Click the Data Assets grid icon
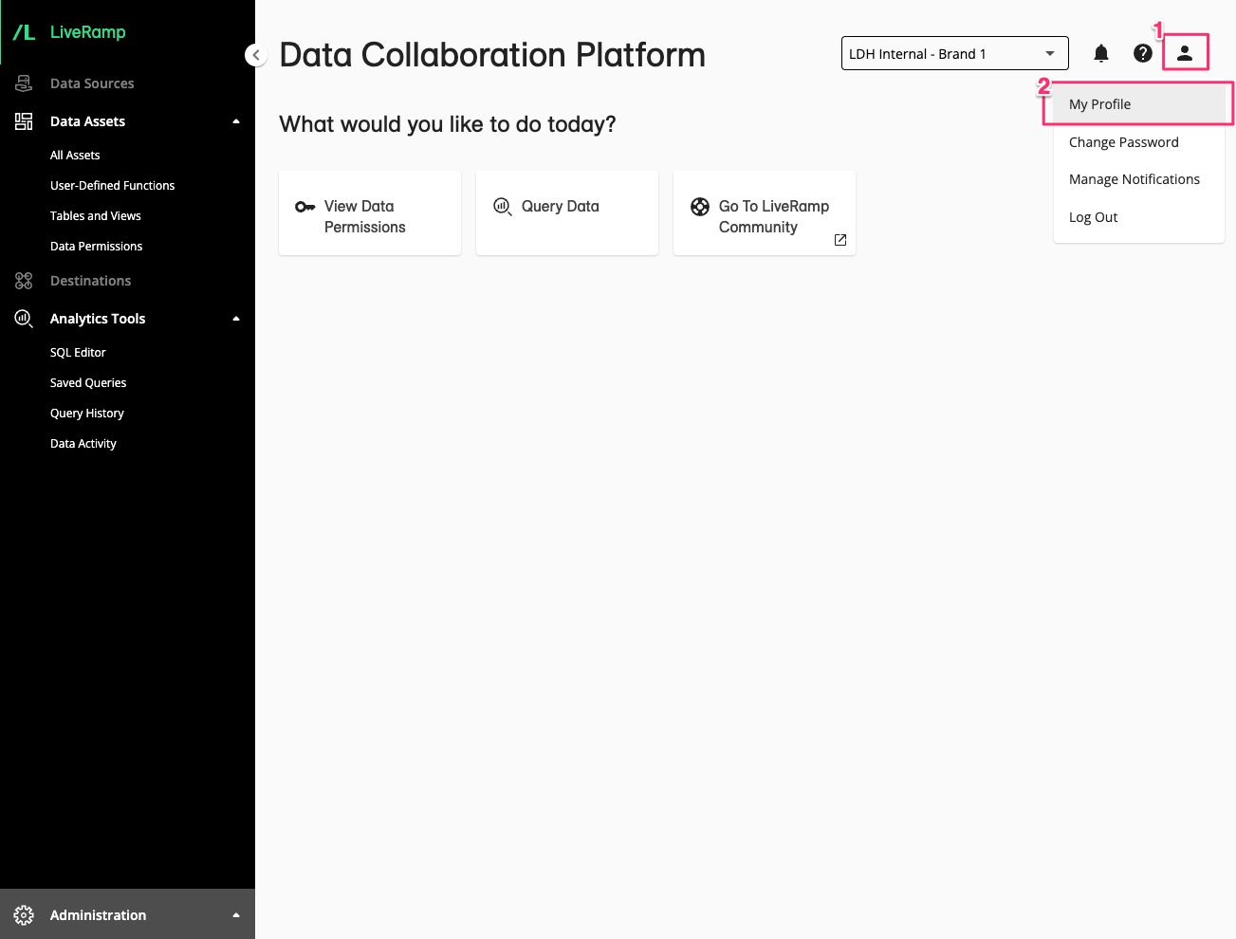The image size is (1236, 939). (x=24, y=121)
